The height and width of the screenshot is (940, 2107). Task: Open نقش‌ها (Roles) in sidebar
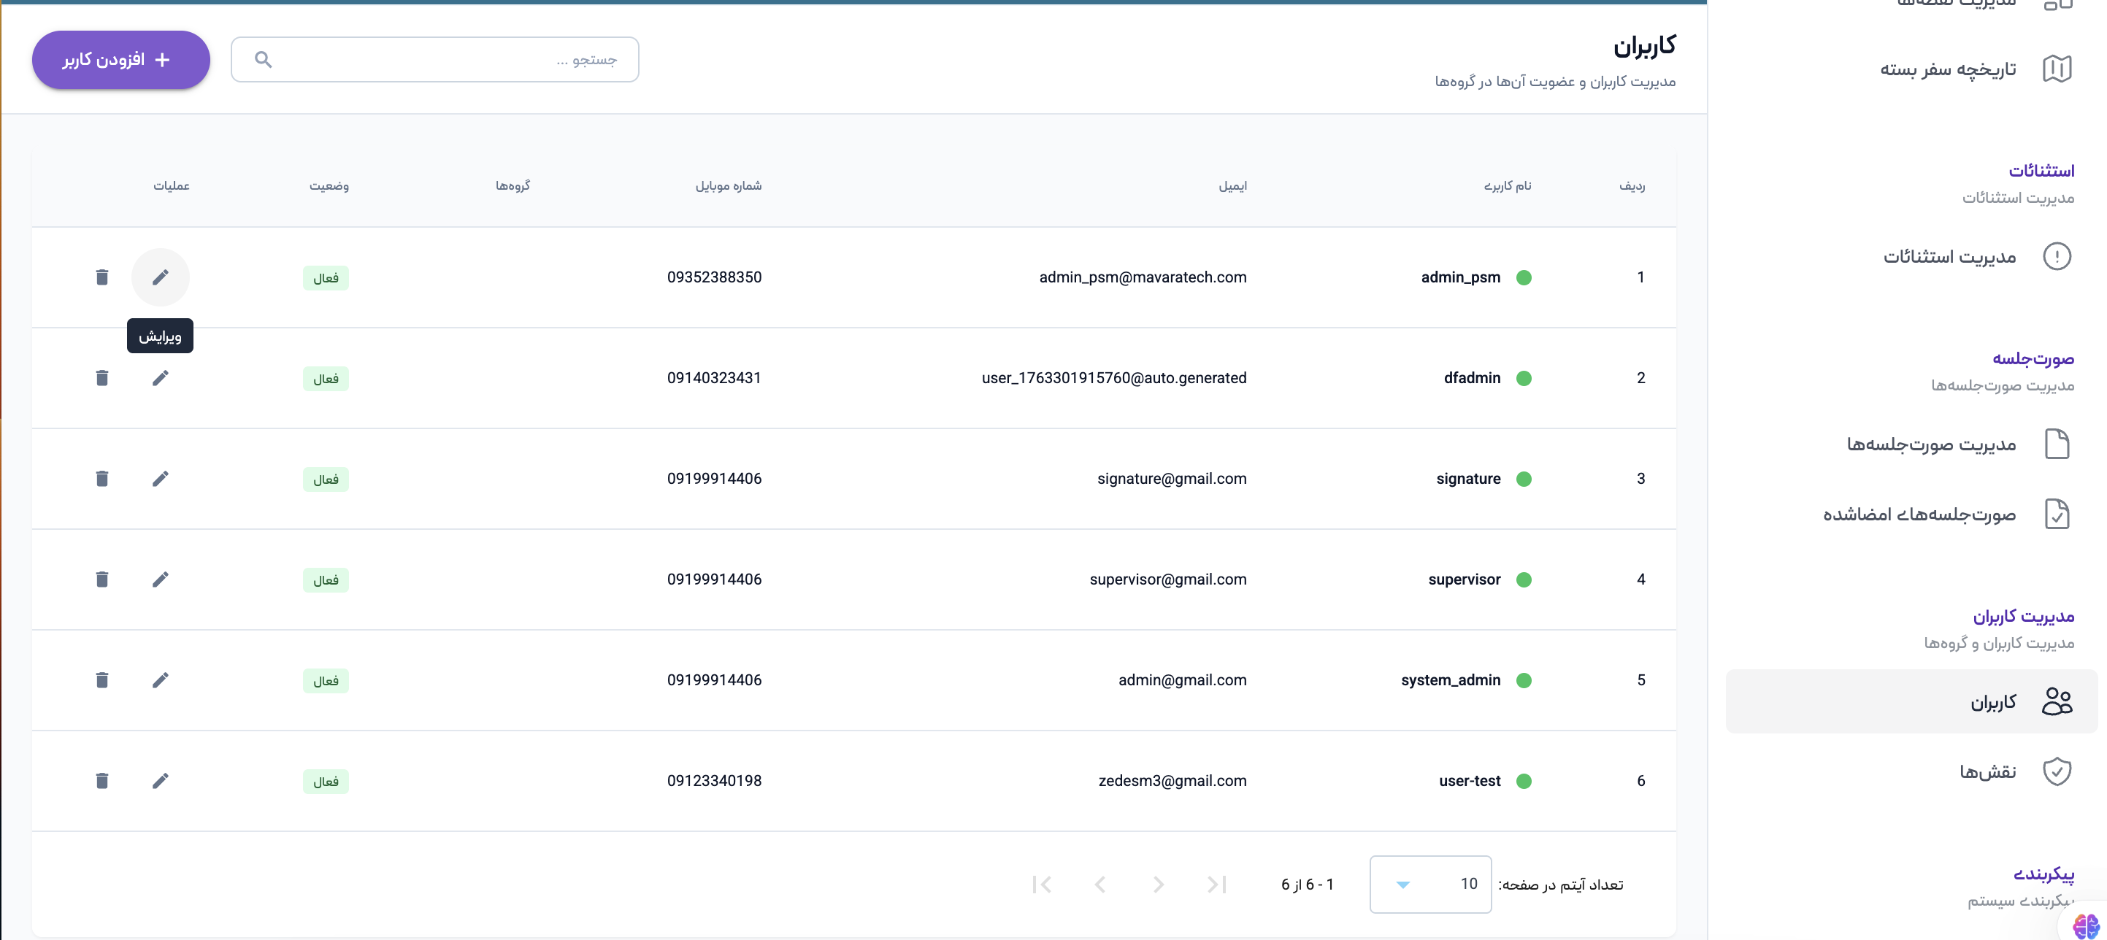pyautogui.click(x=1987, y=771)
